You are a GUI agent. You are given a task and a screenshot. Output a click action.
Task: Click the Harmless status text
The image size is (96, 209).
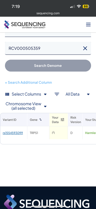click(x=91, y=133)
